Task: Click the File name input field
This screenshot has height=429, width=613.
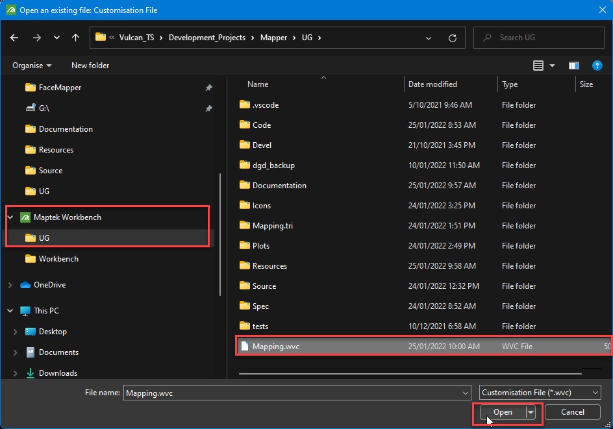Action: [292, 393]
